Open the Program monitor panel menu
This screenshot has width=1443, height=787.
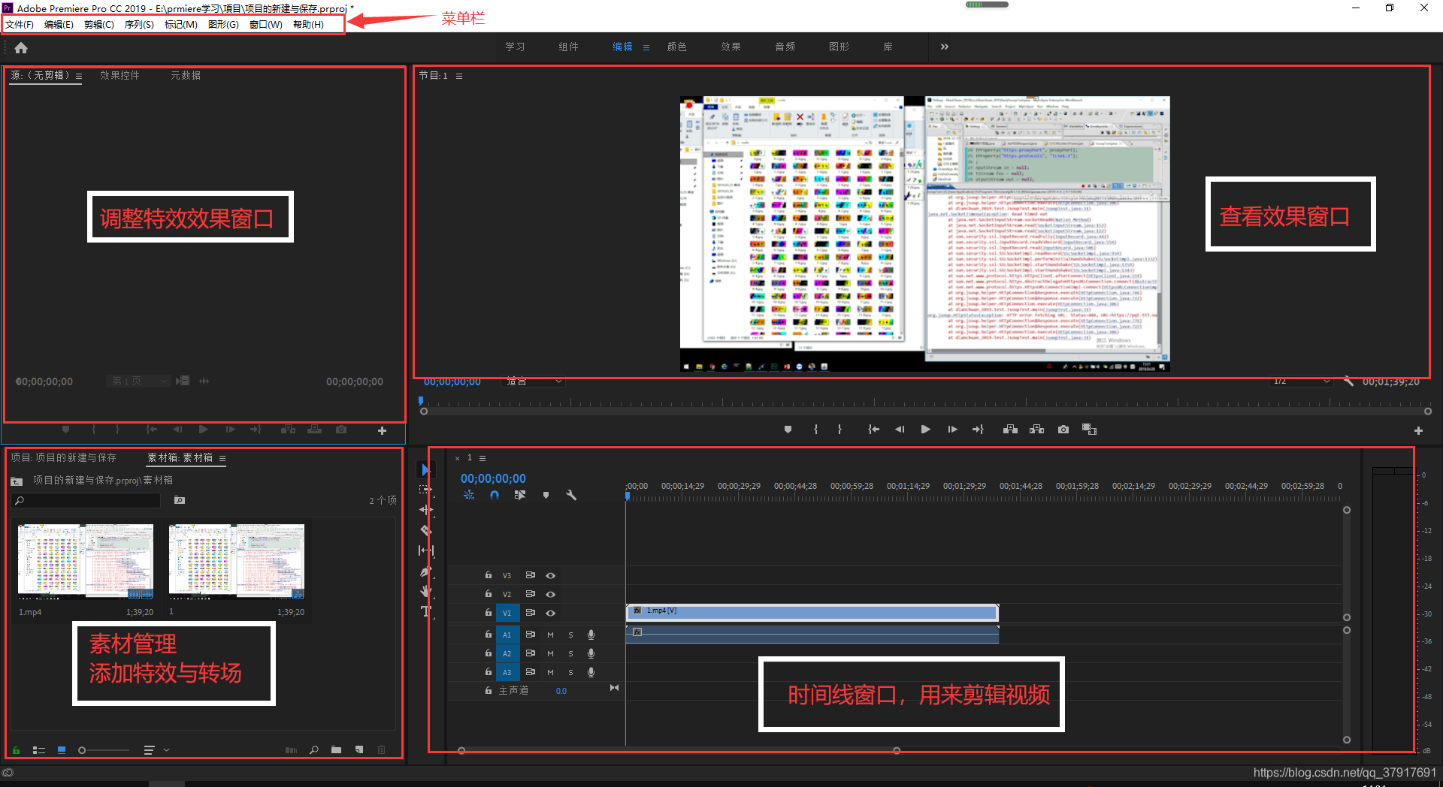pyautogui.click(x=458, y=76)
